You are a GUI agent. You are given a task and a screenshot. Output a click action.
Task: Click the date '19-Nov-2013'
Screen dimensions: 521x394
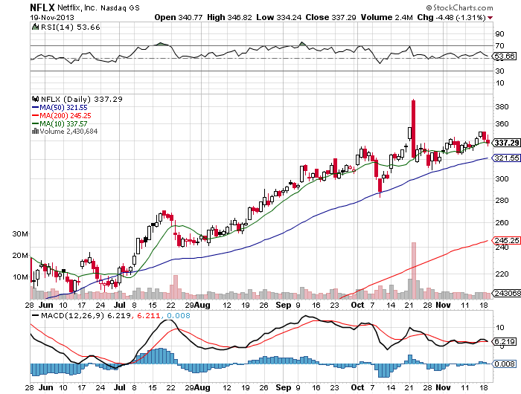tap(52, 18)
